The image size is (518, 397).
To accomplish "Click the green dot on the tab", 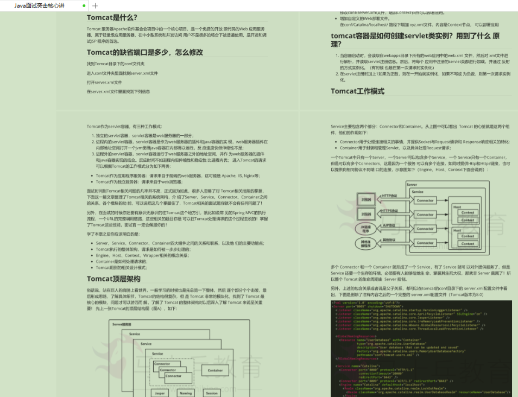I will click(x=84, y=5).
